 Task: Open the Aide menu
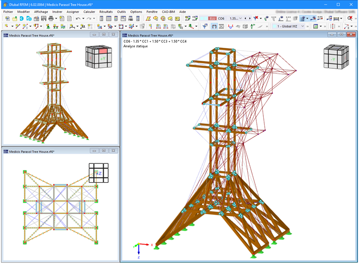[x=182, y=11]
